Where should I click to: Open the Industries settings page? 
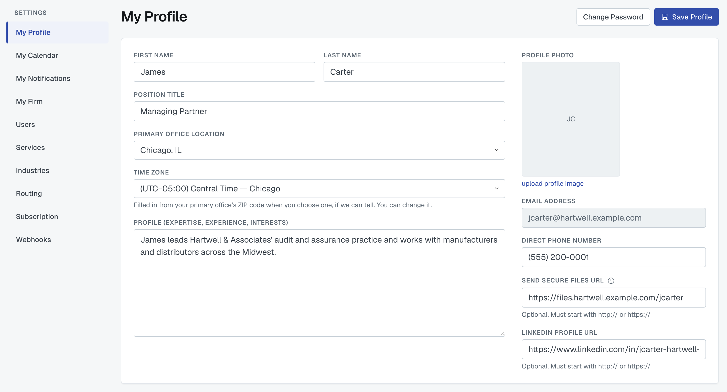click(x=57, y=171)
